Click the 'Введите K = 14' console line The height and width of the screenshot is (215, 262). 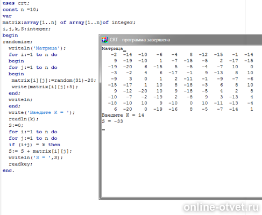click(x=123, y=115)
